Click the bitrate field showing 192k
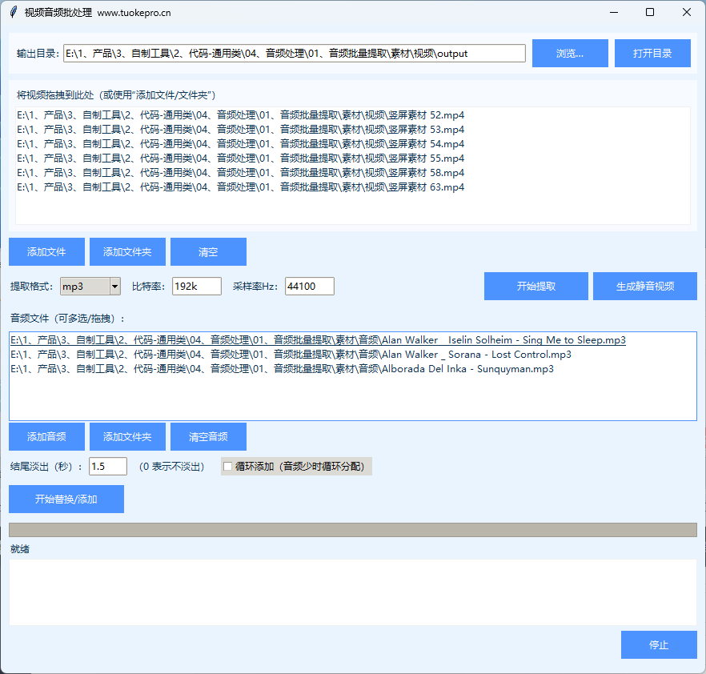The width and height of the screenshot is (706, 674). click(196, 286)
